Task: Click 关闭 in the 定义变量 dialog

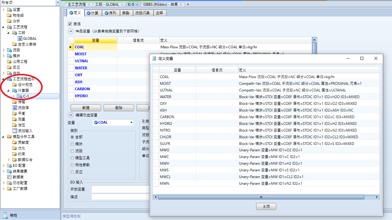Action: (266, 207)
